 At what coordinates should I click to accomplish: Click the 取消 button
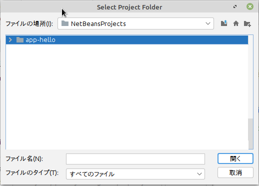point(235,172)
